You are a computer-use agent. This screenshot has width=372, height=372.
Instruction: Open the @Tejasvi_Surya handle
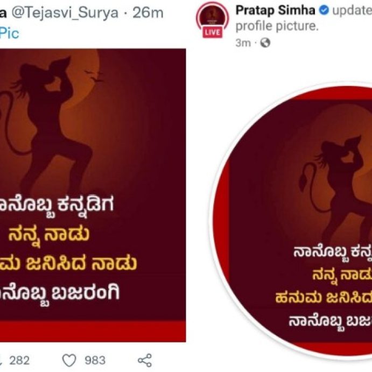coord(65,13)
